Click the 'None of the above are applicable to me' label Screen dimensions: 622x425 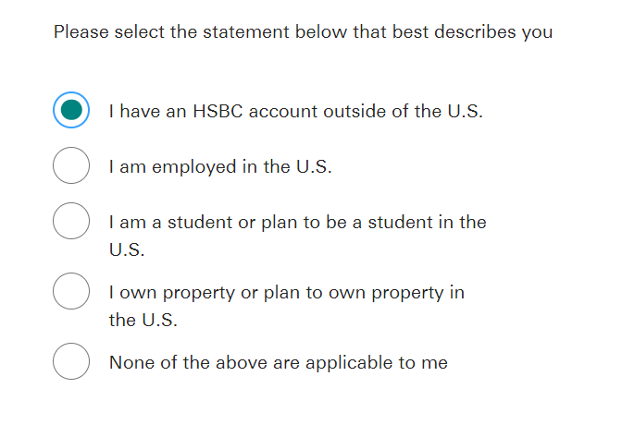pyautogui.click(x=279, y=363)
